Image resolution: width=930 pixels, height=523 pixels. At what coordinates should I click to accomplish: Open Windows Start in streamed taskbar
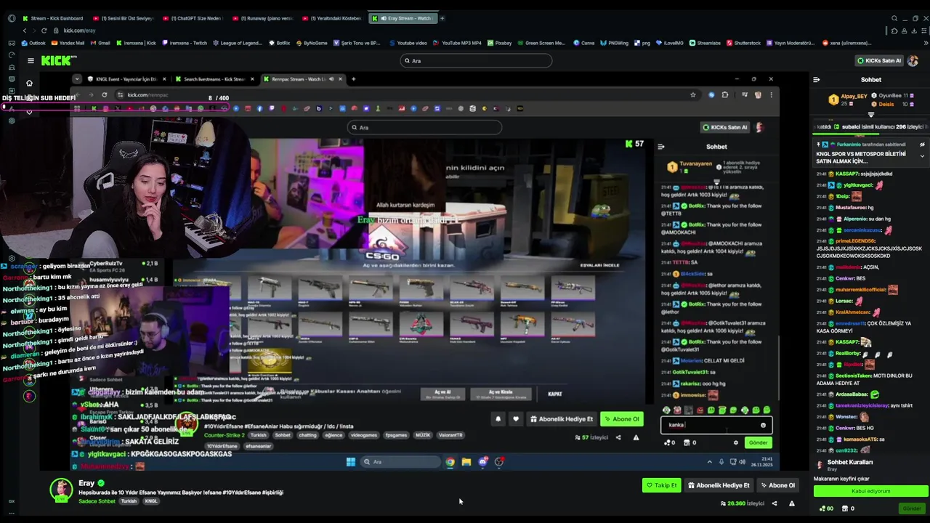pyautogui.click(x=350, y=462)
